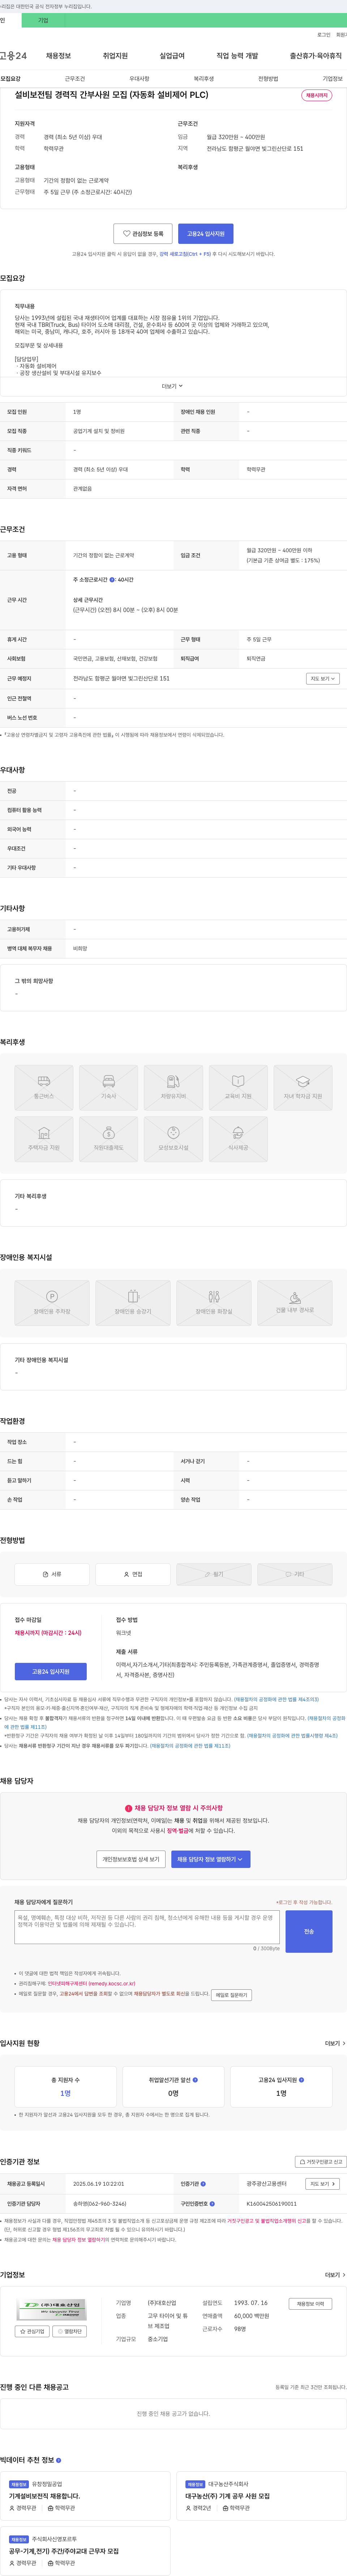Open the 인터넷피해구제센터 link
This screenshot has height=2576, width=347.
[x=92, y=1984]
